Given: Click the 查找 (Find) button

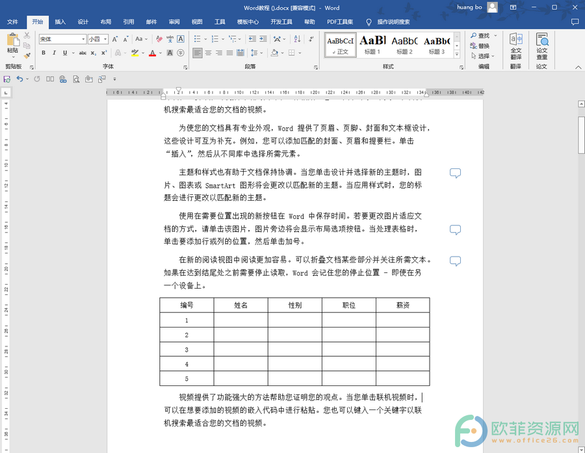Looking at the screenshot, I should coord(480,36).
